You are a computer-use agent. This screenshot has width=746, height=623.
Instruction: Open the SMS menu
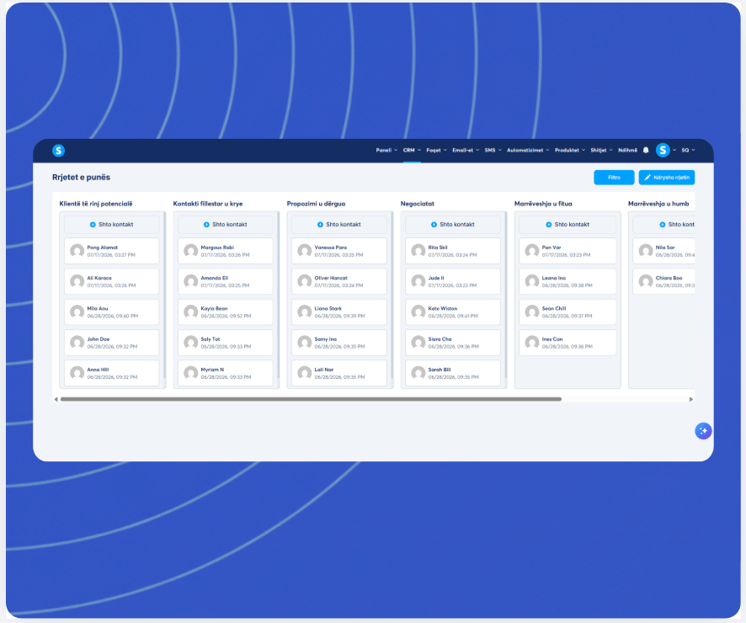pos(493,151)
